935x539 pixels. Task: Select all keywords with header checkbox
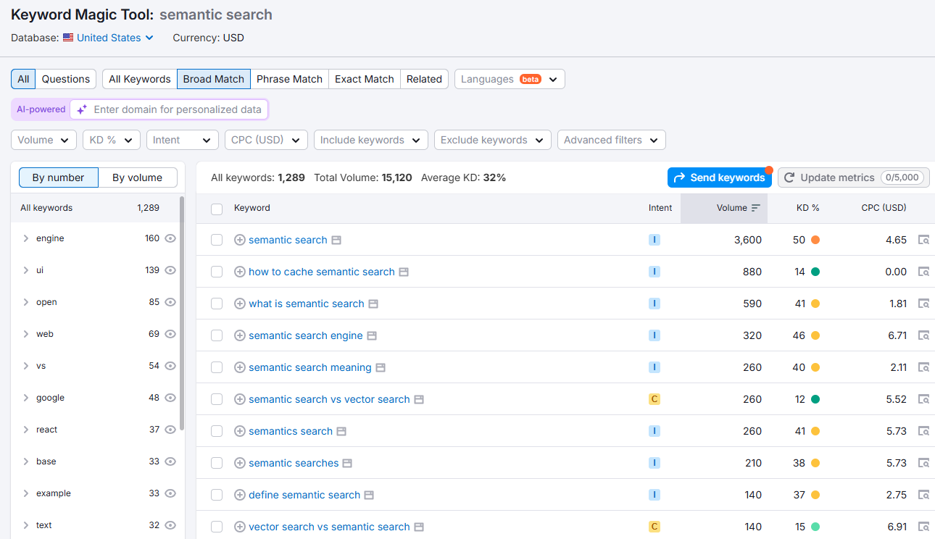click(217, 209)
